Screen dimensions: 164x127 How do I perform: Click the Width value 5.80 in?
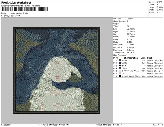[x=160, y=10]
